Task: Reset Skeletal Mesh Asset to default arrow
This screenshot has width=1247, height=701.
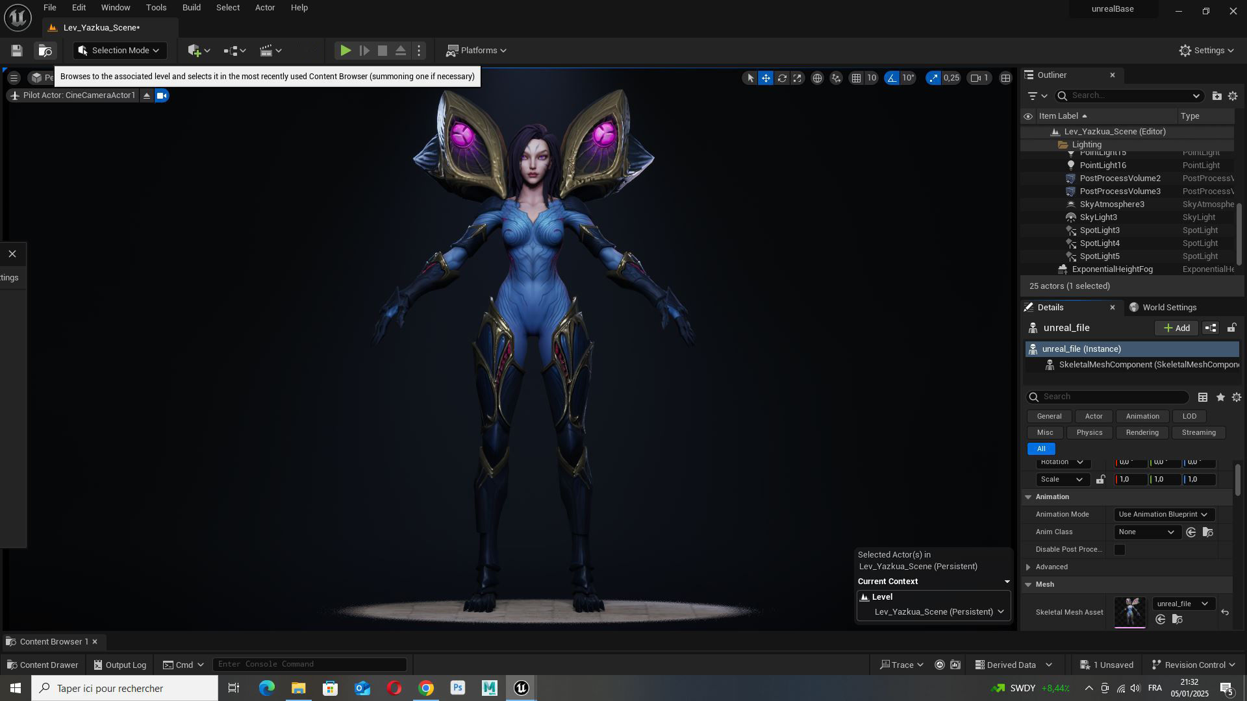Action: coord(1224,613)
